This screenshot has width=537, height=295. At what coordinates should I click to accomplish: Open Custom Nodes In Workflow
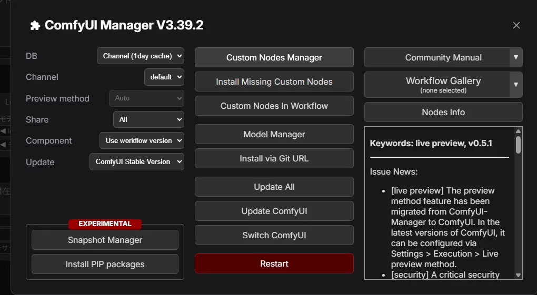pos(274,106)
